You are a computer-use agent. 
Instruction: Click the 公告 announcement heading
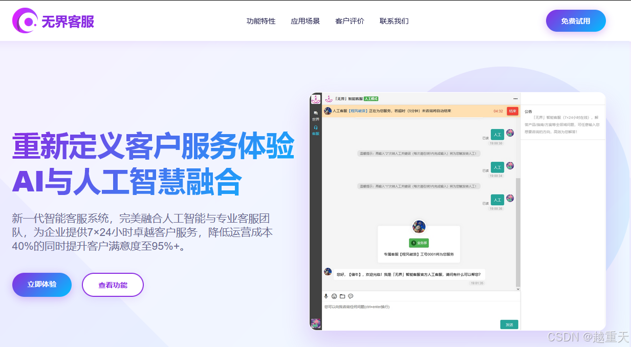[x=528, y=112]
